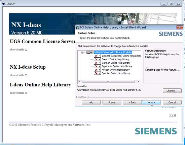Click the 'Compiling cost for this feature...' text

pyautogui.click(x=162, y=70)
